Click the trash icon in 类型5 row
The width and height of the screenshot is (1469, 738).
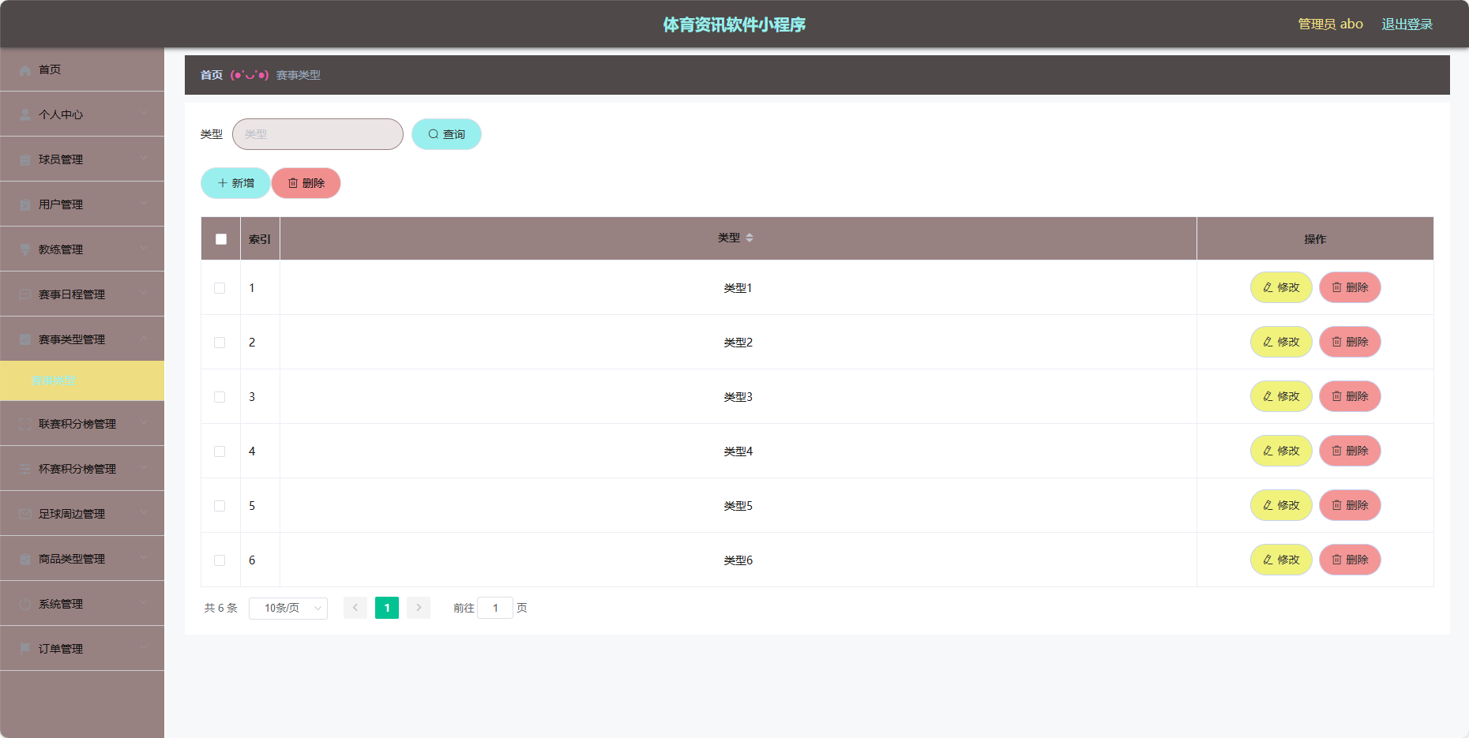coord(1337,505)
